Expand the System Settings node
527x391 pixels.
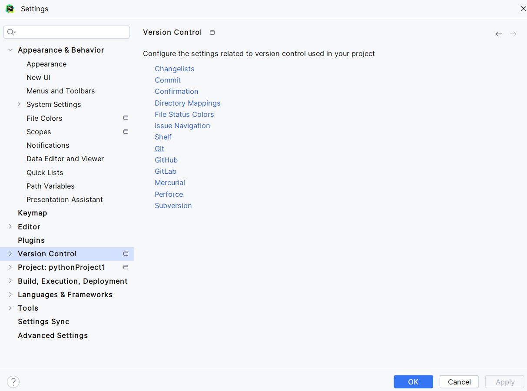[x=19, y=104]
